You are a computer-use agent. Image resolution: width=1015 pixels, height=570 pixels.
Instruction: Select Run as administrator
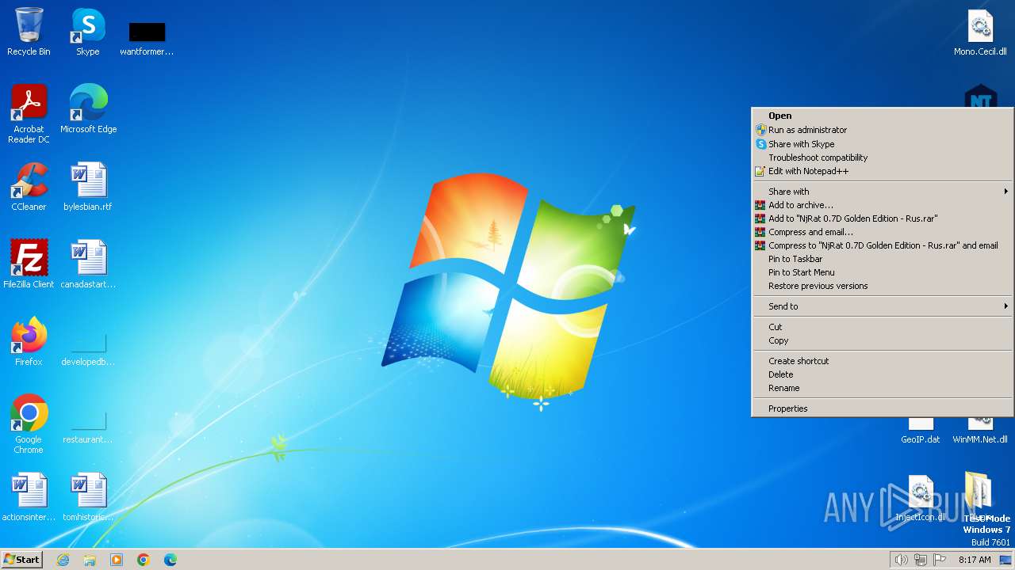[x=882, y=130]
